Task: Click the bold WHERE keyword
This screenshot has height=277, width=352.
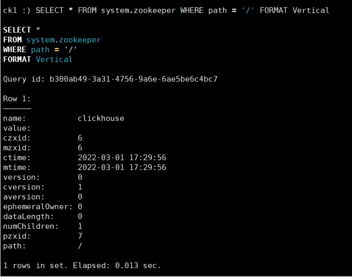Action: (x=15, y=50)
